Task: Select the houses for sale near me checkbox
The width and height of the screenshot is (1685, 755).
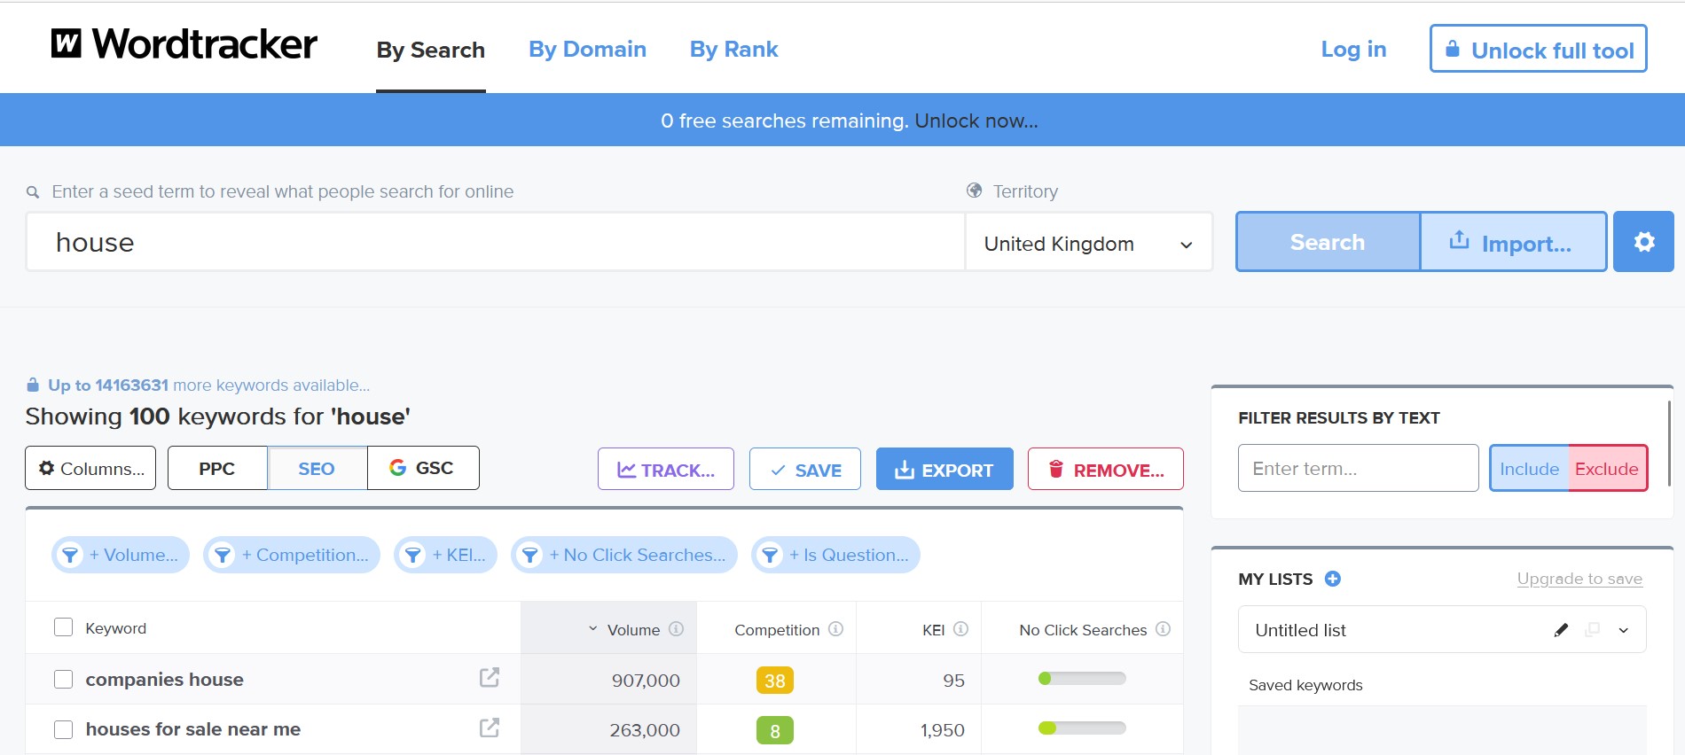Action: 64,729
